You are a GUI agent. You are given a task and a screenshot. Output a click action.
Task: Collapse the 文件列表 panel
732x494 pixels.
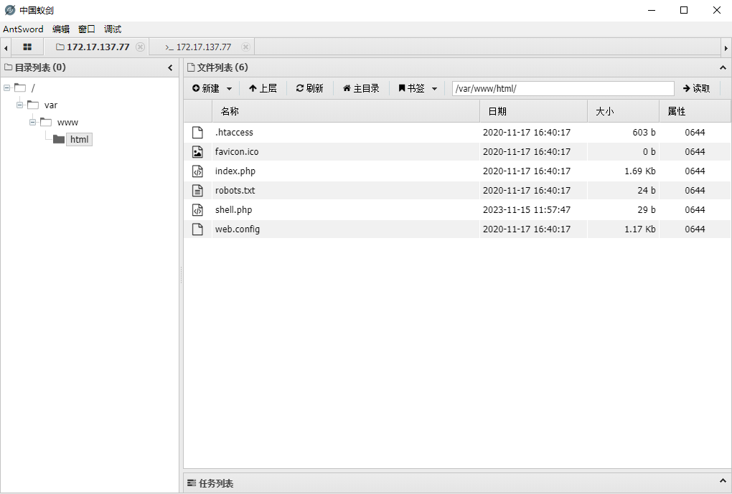(723, 67)
